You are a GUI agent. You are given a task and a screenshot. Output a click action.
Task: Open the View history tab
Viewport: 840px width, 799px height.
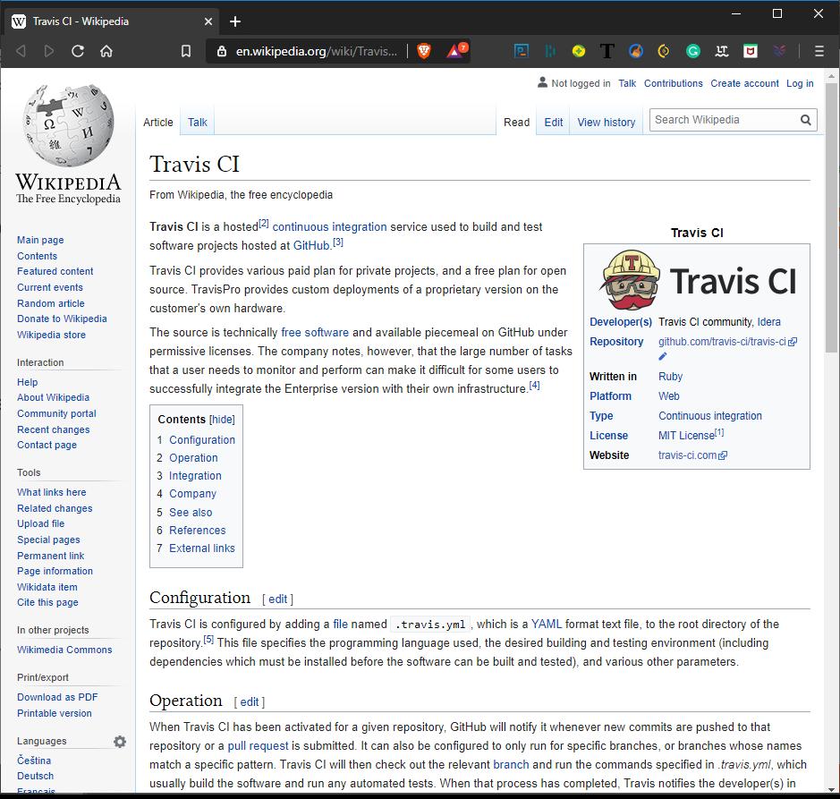pos(607,123)
